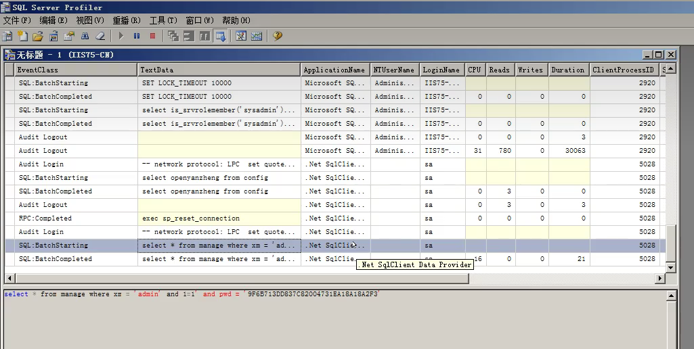Click the LoginName column header
This screenshot has height=349, width=694.
[442, 70]
